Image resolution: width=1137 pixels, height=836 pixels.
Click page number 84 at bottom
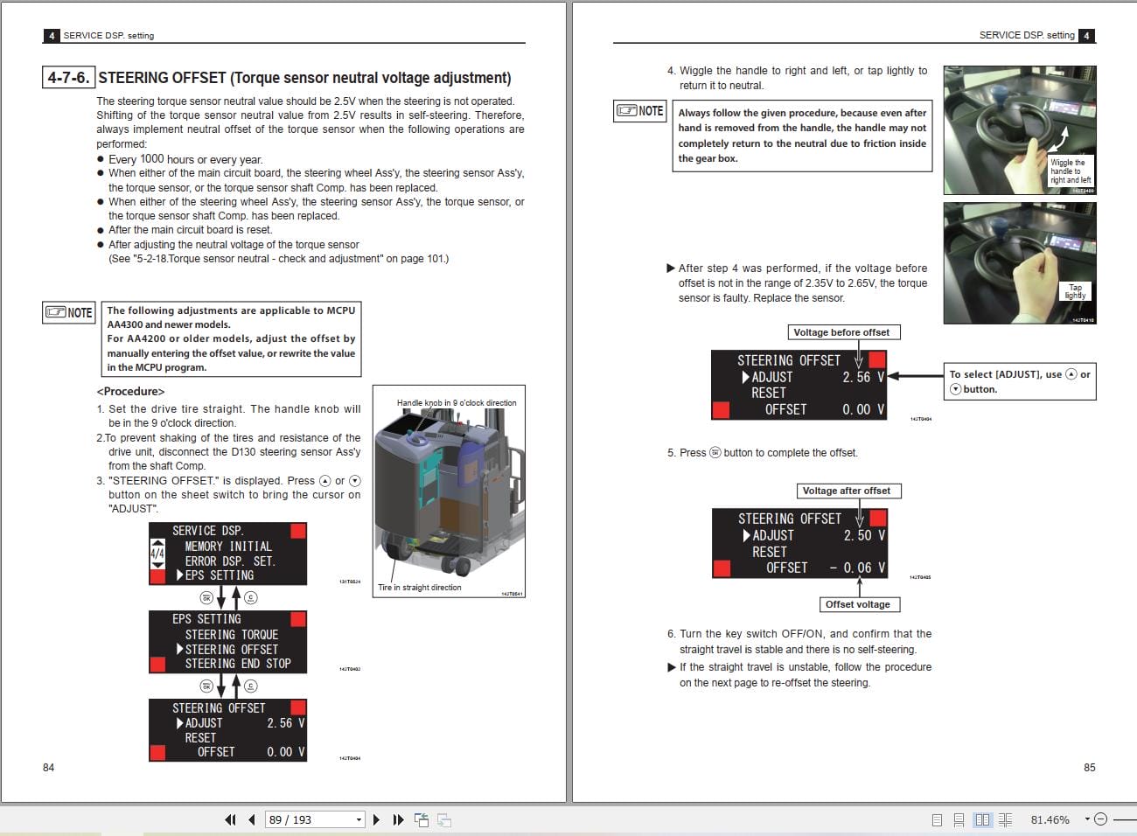48,768
